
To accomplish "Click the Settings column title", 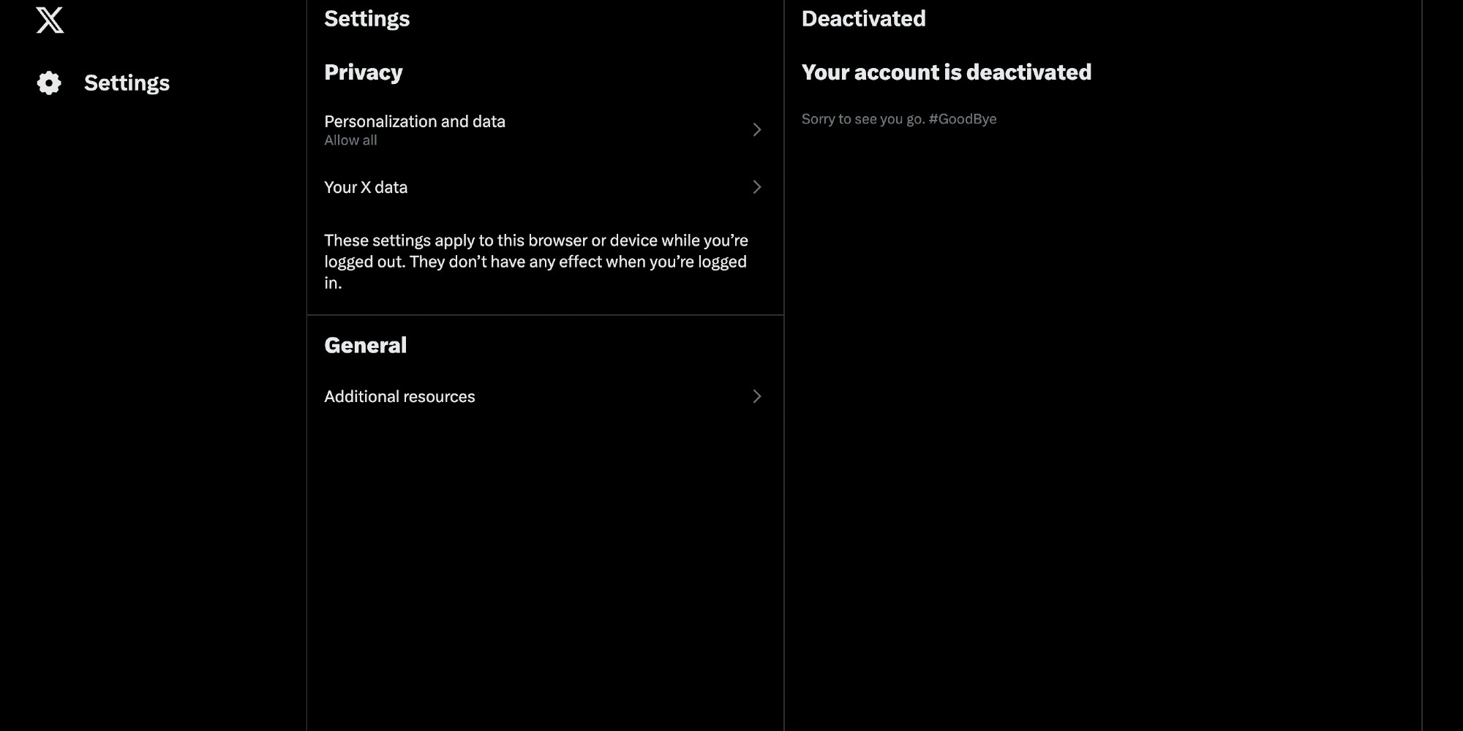I will (x=366, y=19).
